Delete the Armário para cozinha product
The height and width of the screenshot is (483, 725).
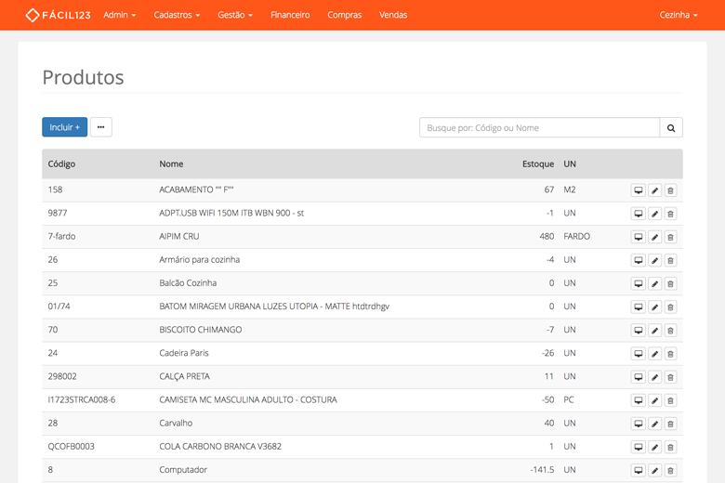[x=670, y=260]
